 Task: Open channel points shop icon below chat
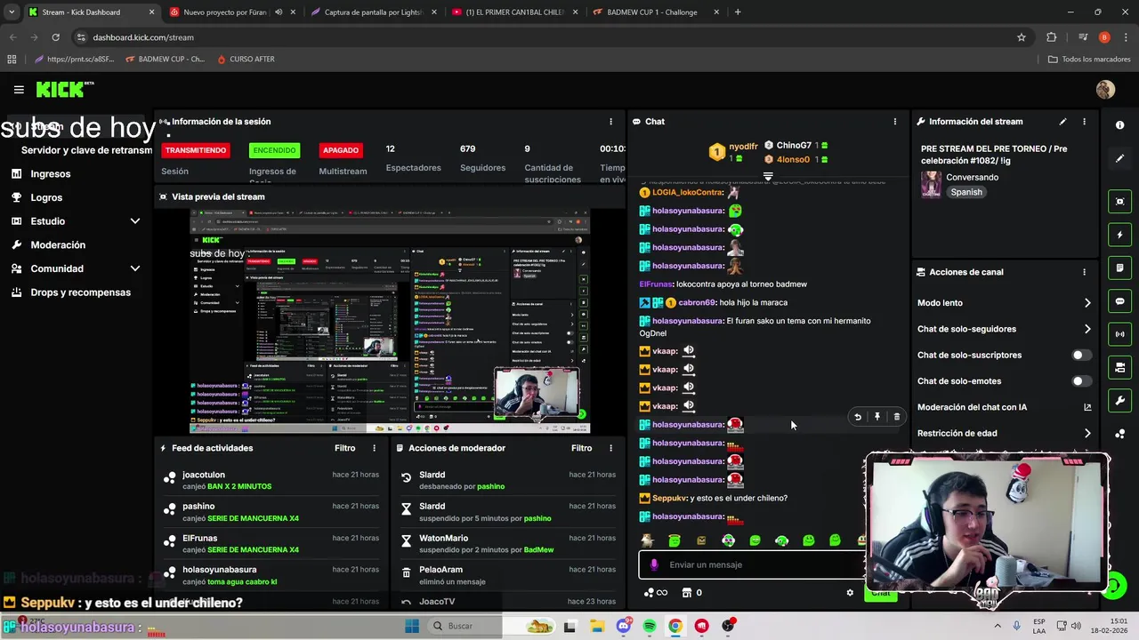[x=686, y=593]
